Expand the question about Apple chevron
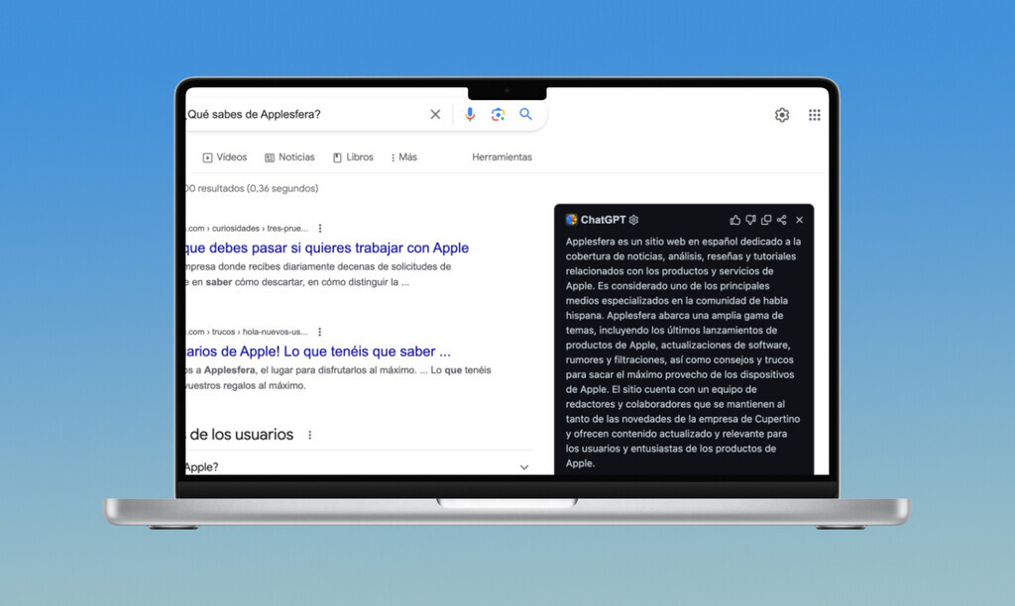The width and height of the screenshot is (1015, 606). click(x=523, y=466)
